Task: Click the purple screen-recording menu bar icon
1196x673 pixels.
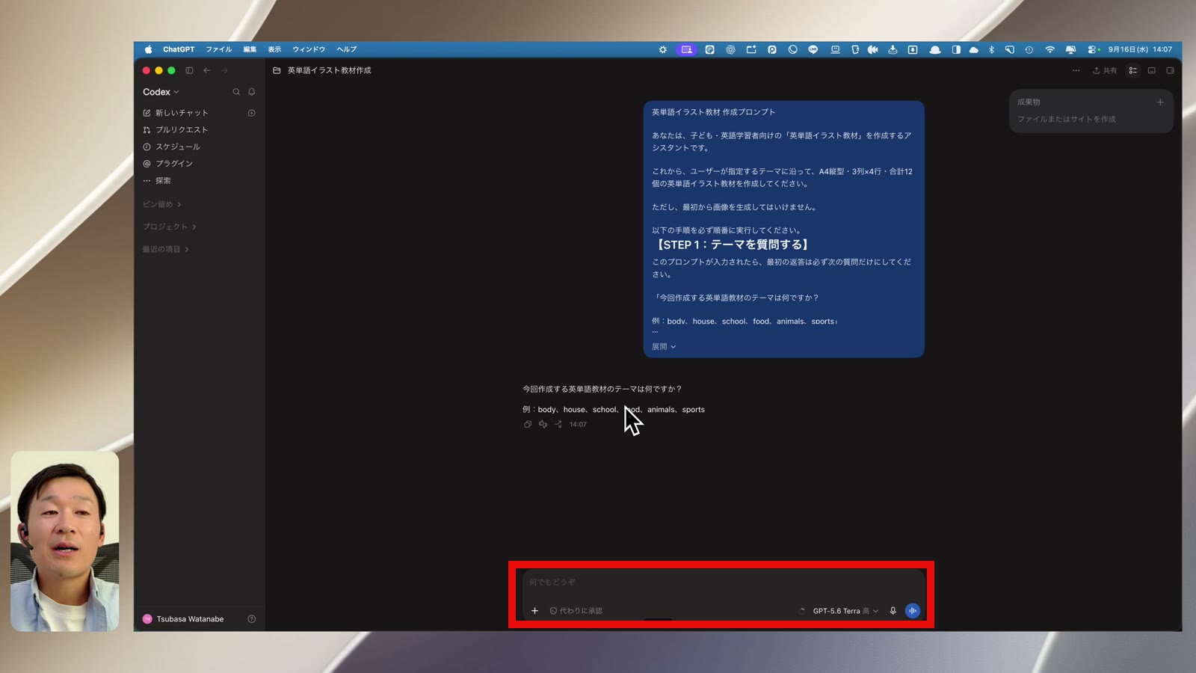Action: point(686,49)
